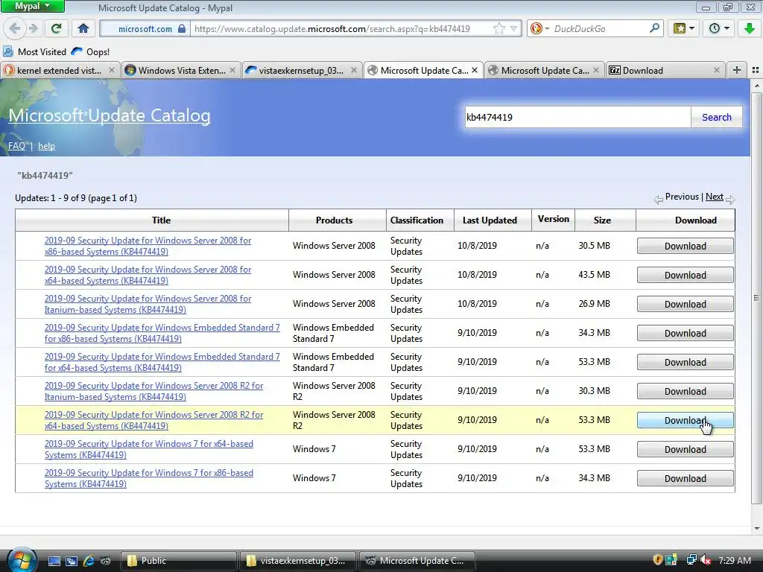Click the security shield tray icon
This screenshot has height=572, width=763.
(x=657, y=560)
